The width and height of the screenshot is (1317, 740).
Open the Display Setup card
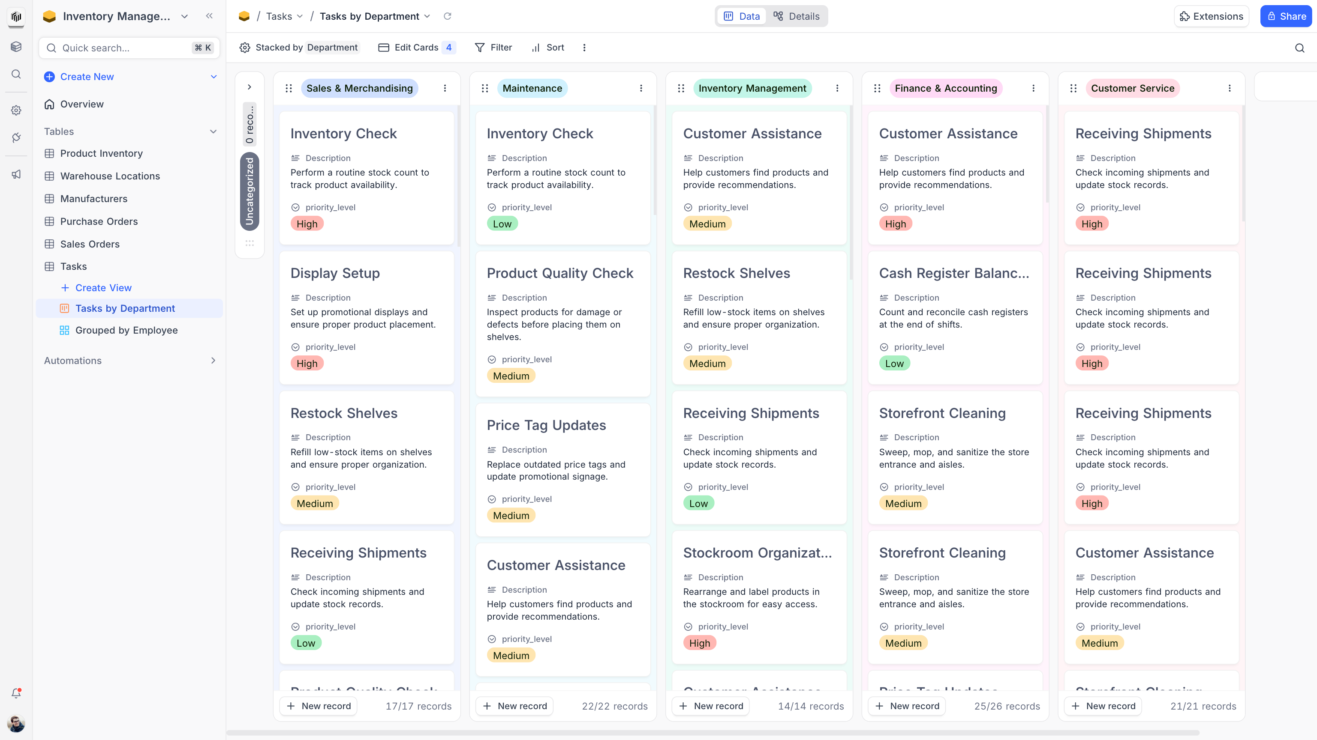(367, 318)
